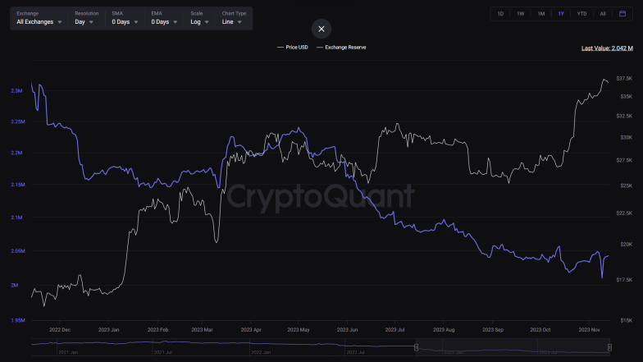Click the 2022 Jan area in the navigator
This screenshot has height=362, width=643.
coord(261,352)
